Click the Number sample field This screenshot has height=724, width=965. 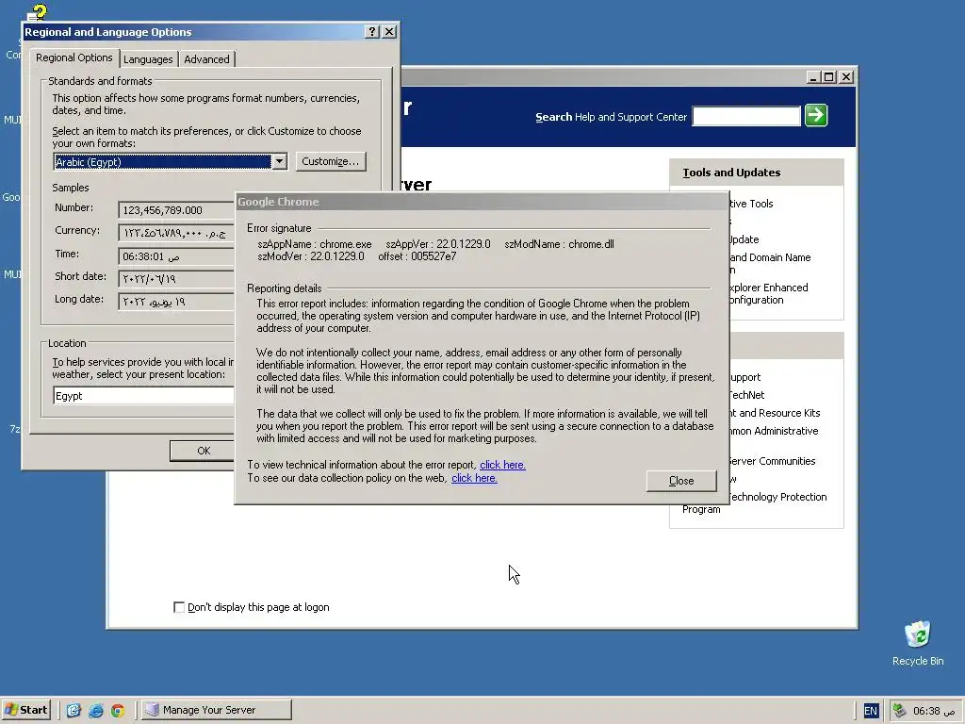[176, 210]
